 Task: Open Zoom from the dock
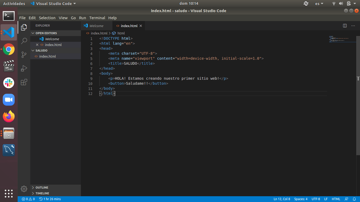click(9, 100)
